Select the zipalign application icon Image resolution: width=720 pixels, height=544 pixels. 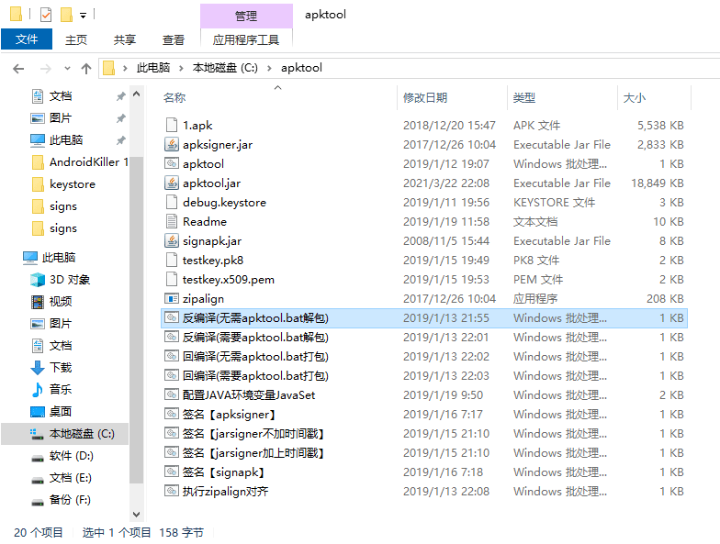pos(171,299)
